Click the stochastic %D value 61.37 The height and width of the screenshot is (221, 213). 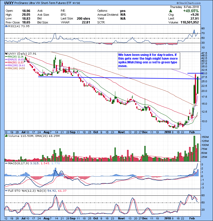tap(62, 191)
